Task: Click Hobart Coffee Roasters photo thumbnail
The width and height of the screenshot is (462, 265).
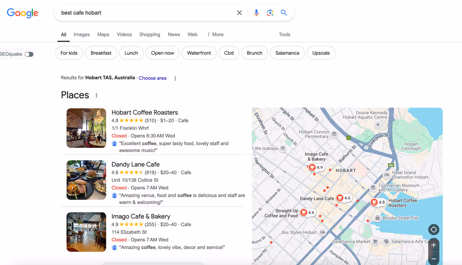Action: point(86,128)
